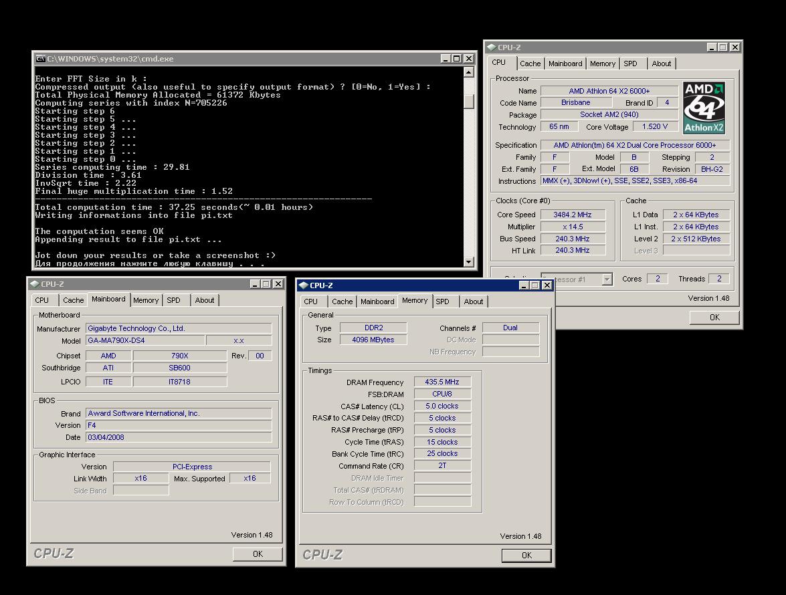The image size is (786, 595).
Task: Click the Graphic Interface Version PCI-Express field
Action: point(192,467)
